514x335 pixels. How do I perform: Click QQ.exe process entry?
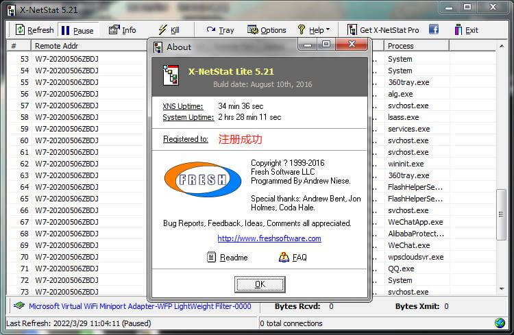point(401,269)
